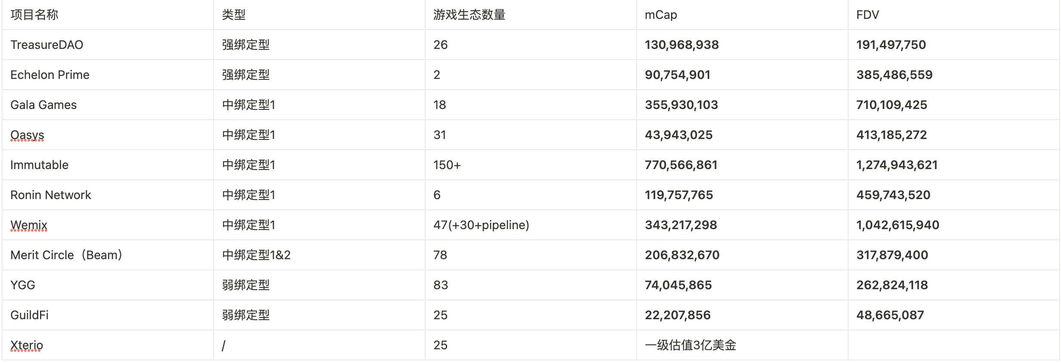Select the Echelon Prime cell

(50, 75)
